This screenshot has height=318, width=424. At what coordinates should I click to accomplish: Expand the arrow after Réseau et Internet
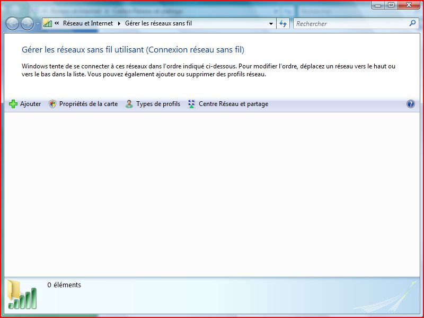pos(119,23)
